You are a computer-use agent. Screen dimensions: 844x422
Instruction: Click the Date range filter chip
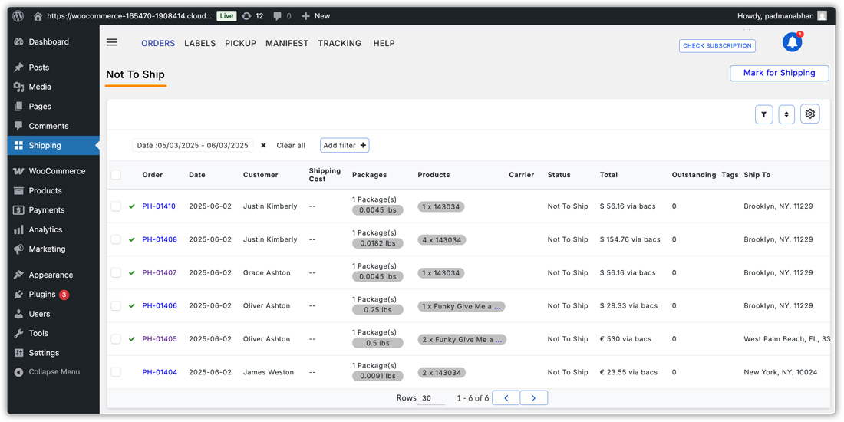pos(193,145)
